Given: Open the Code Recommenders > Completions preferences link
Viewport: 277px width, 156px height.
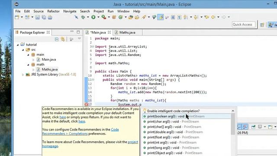Looking at the screenshot, I should (x=81, y=132).
